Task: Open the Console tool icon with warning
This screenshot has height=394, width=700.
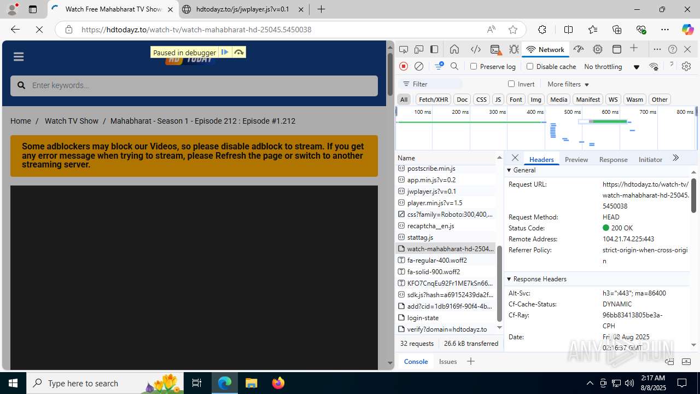Action: 496,49
